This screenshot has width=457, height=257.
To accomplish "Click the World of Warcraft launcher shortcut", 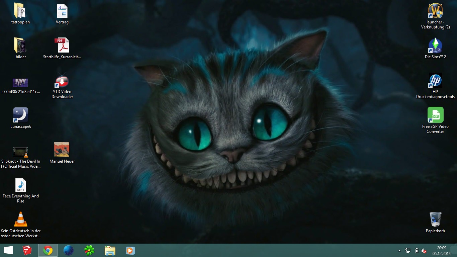I will (x=435, y=11).
